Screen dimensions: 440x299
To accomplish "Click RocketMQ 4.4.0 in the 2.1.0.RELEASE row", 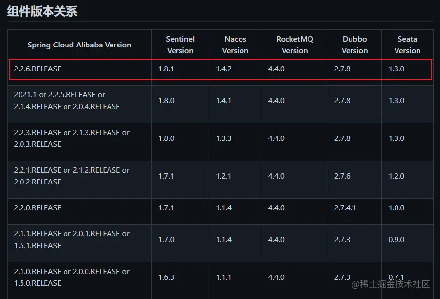I will click(x=276, y=277).
